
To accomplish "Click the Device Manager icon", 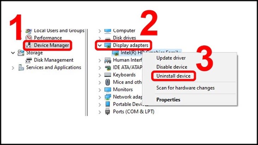I will point(29,45).
